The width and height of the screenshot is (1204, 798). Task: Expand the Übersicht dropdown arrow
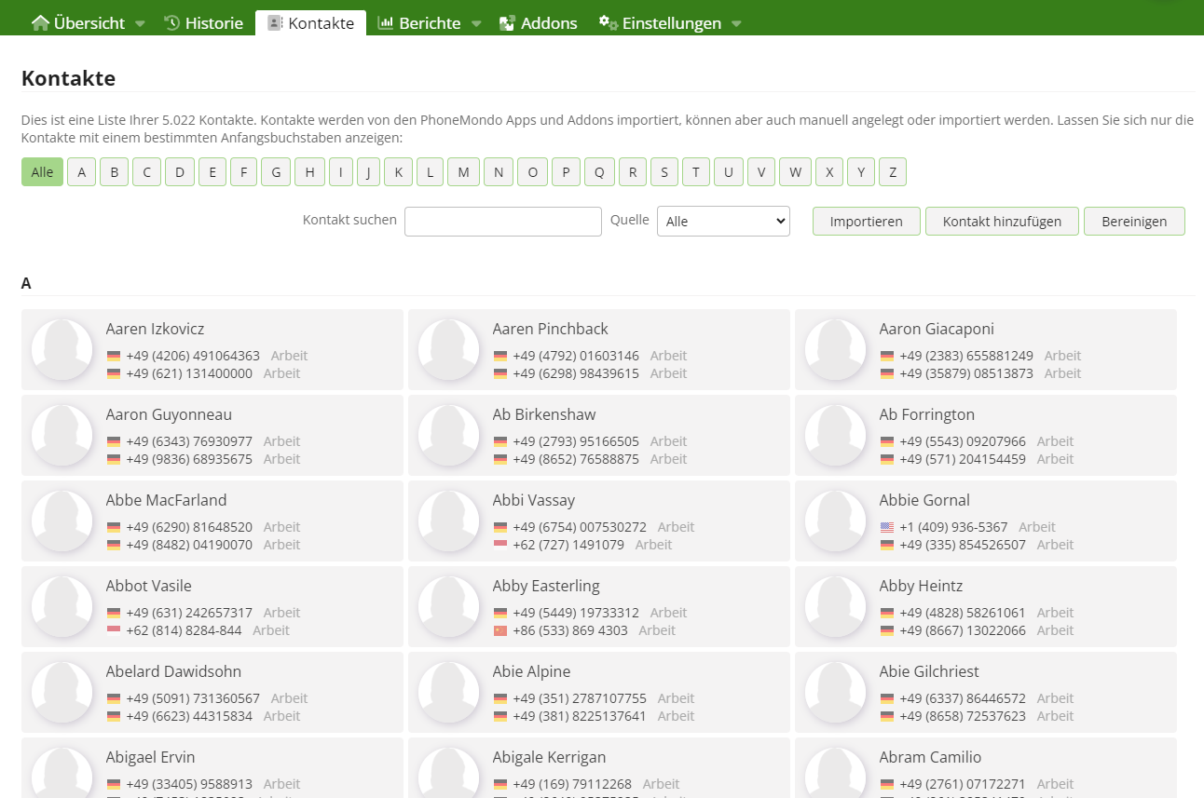tap(140, 24)
